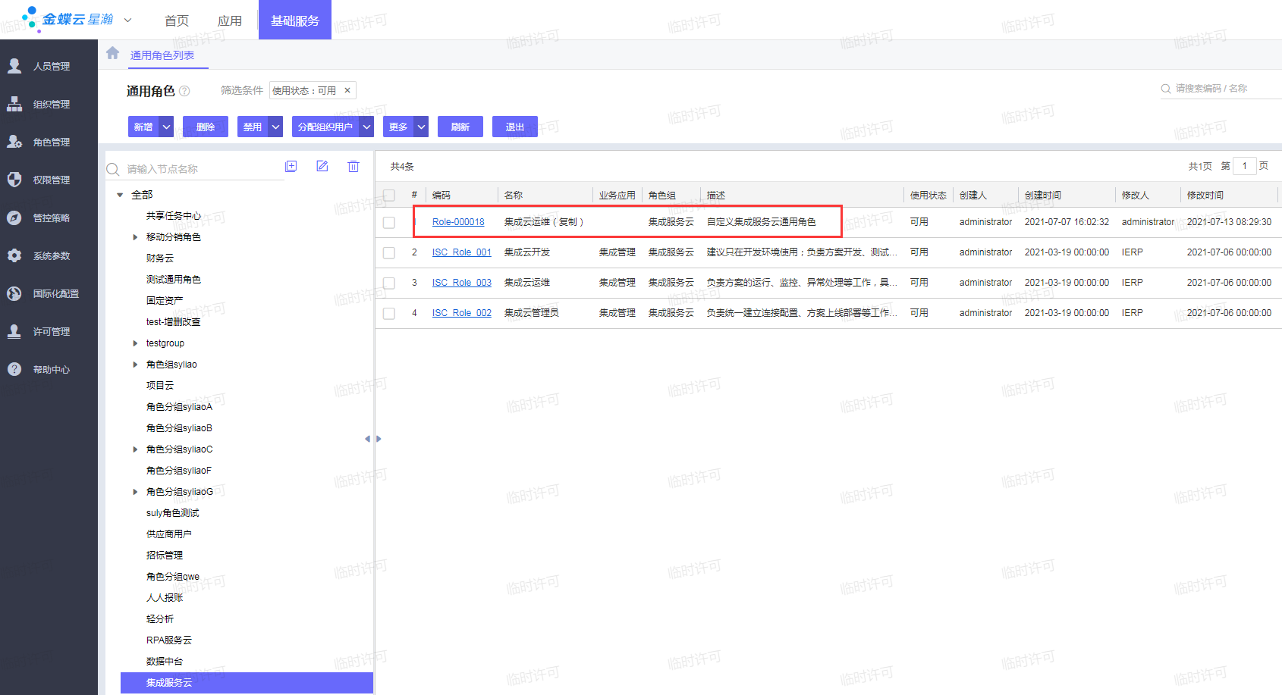Check the row for Role-000018
Image resolution: width=1282 pixels, height=695 pixels.
(389, 222)
